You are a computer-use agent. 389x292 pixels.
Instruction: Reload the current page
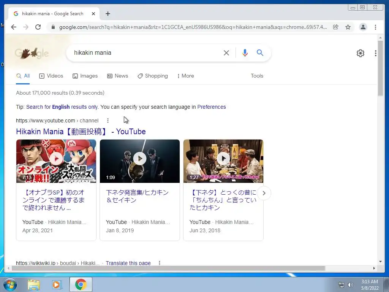38,27
